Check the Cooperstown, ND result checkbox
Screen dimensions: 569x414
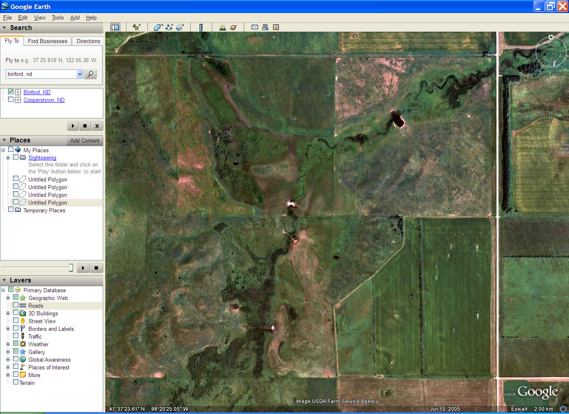11,99
